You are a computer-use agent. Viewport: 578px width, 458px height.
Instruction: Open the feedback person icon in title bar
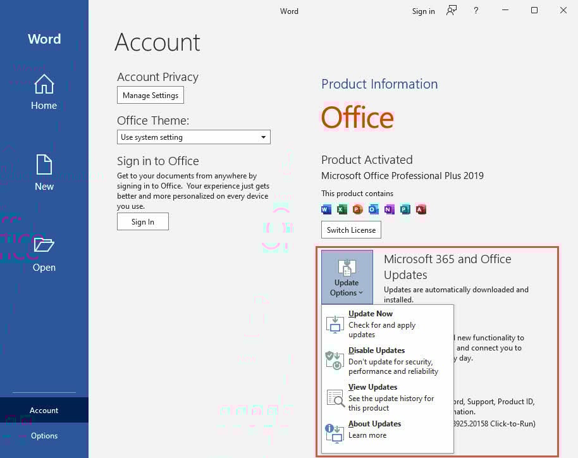tap(451, 11)
